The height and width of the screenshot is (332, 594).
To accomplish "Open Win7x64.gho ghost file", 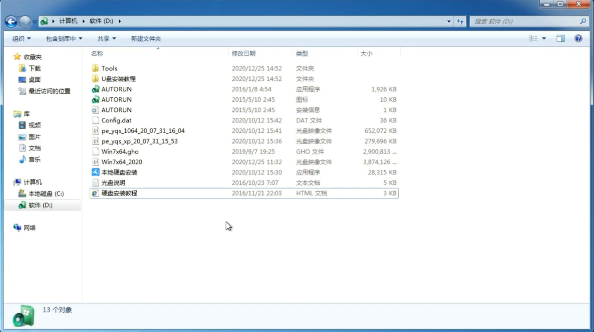I will pos(120,151).
